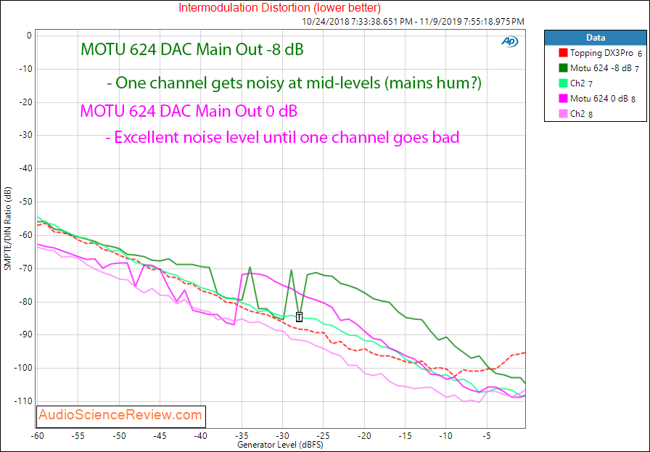The height and width of the screenshot is (452, 650).
Task: Click the -90 tick on the SMPTE/DIN axis
Action: click(25, 334)
